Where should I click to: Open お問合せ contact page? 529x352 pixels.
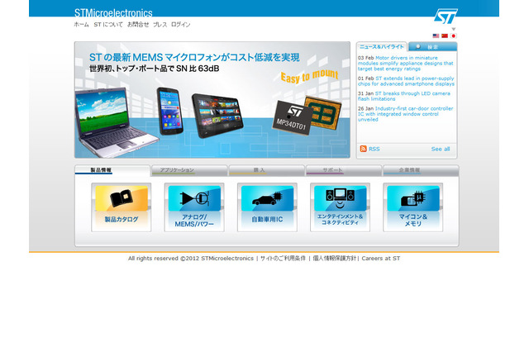coord(138,25)
